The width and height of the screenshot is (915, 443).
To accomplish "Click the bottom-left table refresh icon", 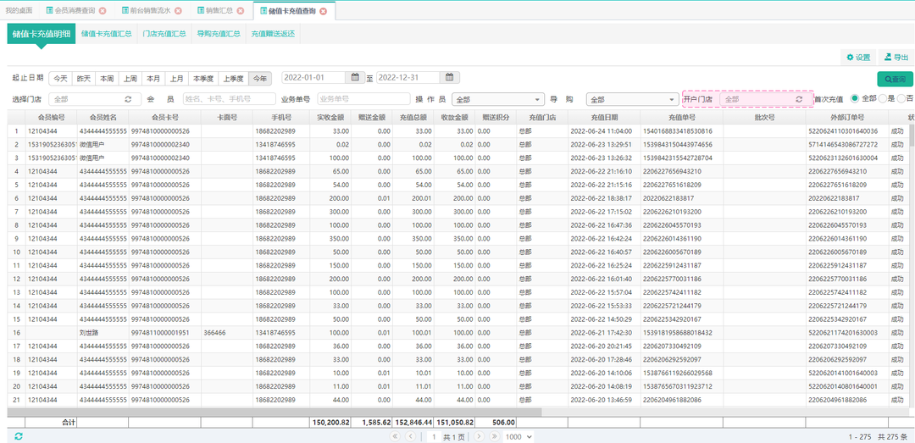I will coord(19,436).
